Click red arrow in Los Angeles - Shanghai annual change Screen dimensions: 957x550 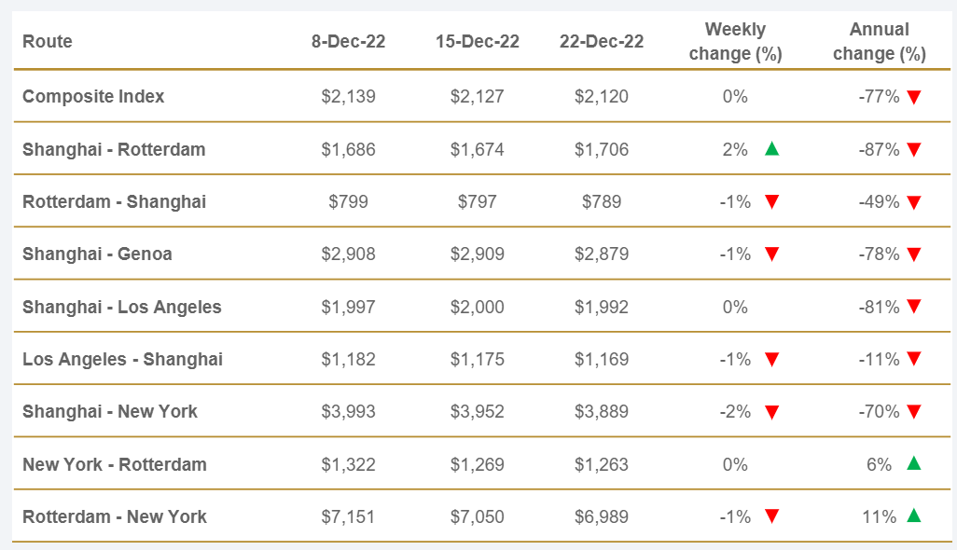click(x=914, y=359)
